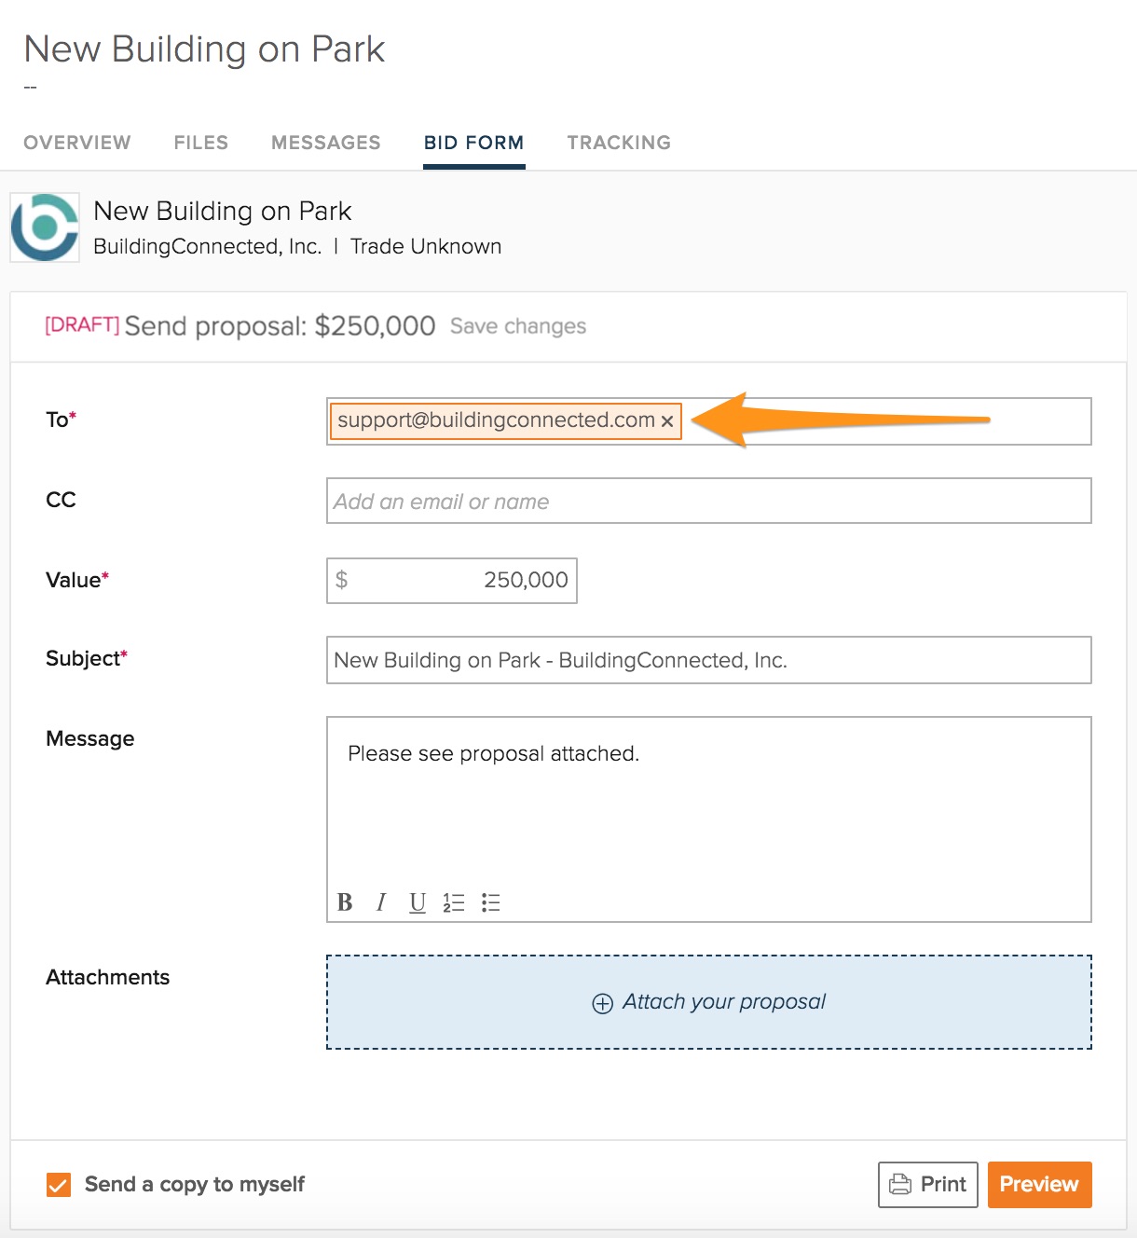Image resolution: width=1137 pixels, height=1238 pixels.
Task: Insert a bulleted list in the message
Action: tap(491, 902)
